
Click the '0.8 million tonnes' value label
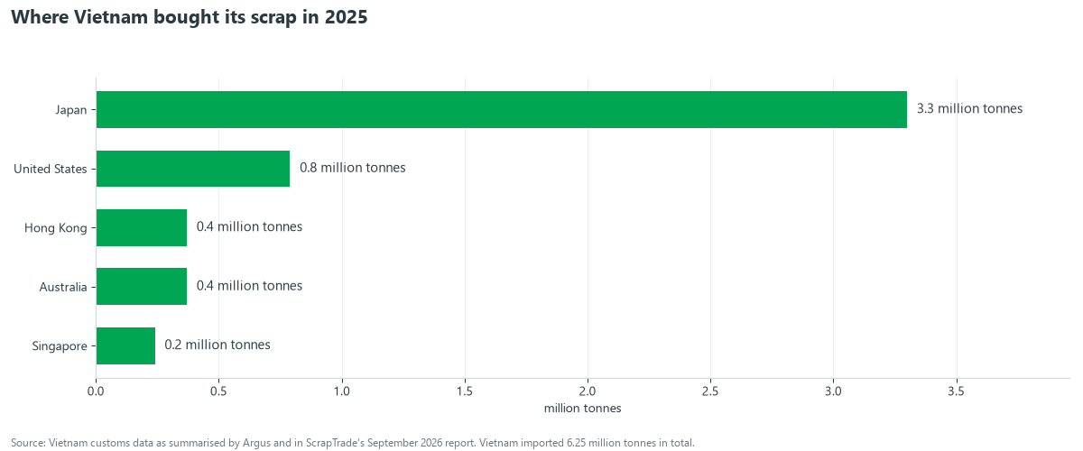(353, 168)
